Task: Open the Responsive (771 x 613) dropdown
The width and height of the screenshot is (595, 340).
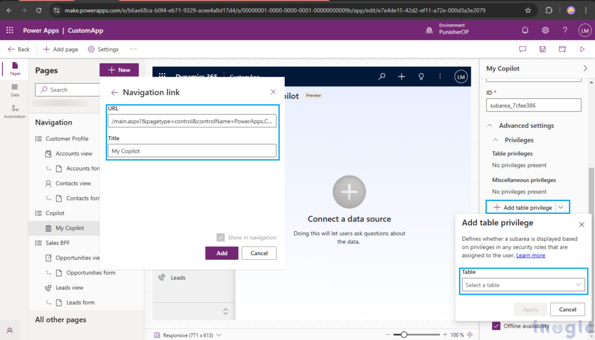Action: click(x=185, y=335)
